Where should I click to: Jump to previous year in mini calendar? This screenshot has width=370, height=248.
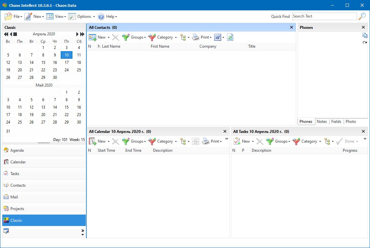[x=6, y=34]
